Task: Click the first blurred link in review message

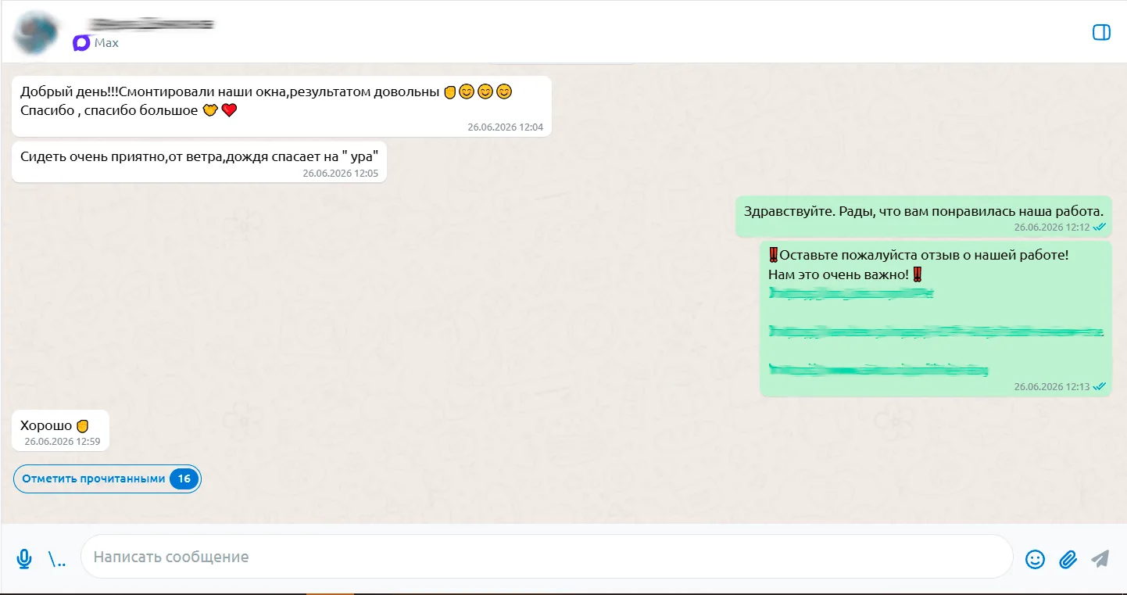Action: 852,293
